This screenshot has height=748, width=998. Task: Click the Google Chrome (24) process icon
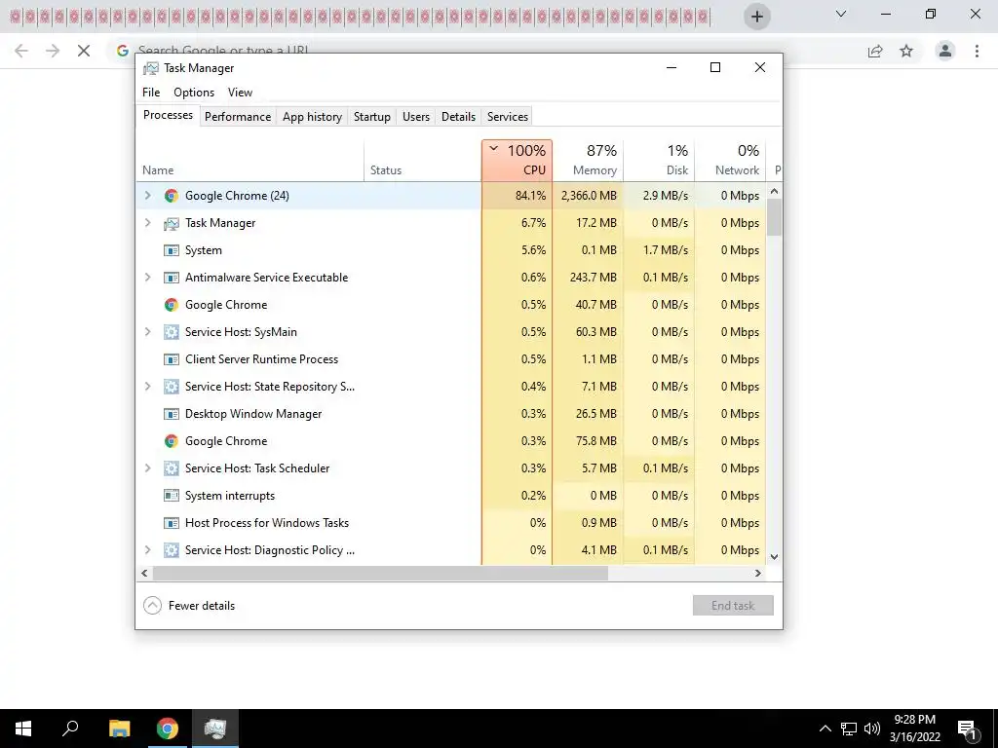(172, 196)
